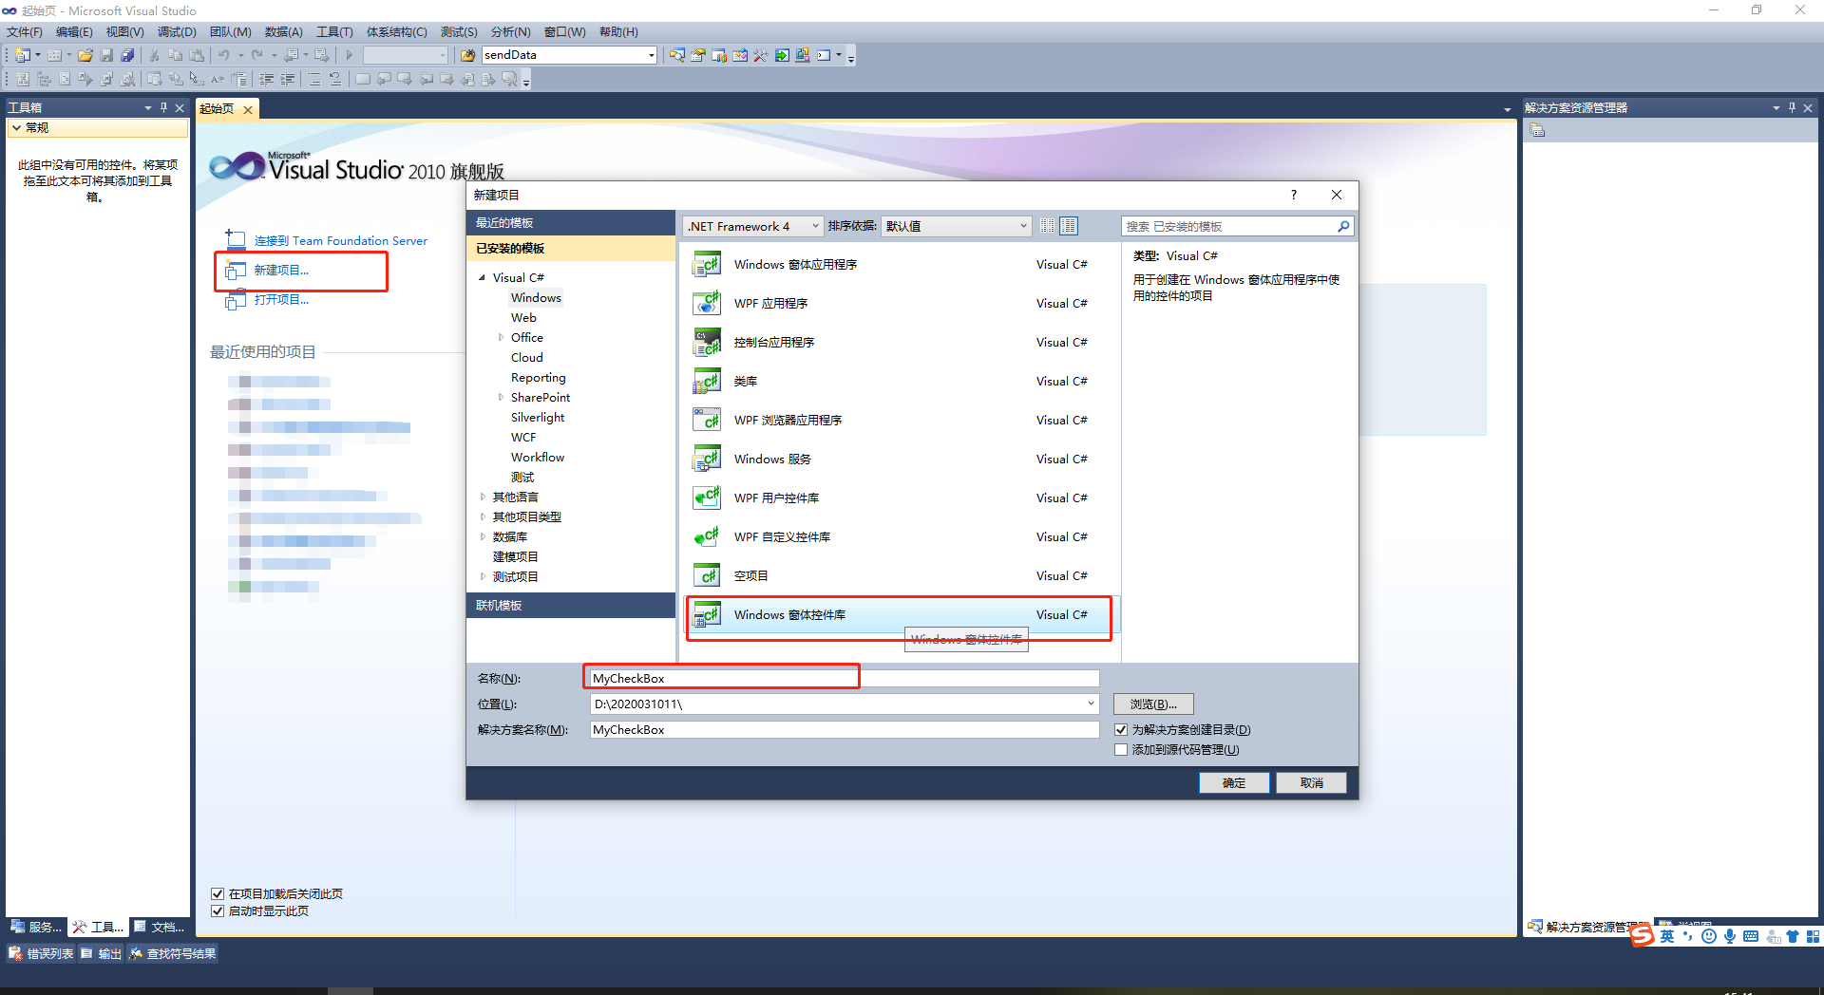Open Solution Explorer via toolbar icon
Screen dimensions: 1824x995
[x=677, y=55]
